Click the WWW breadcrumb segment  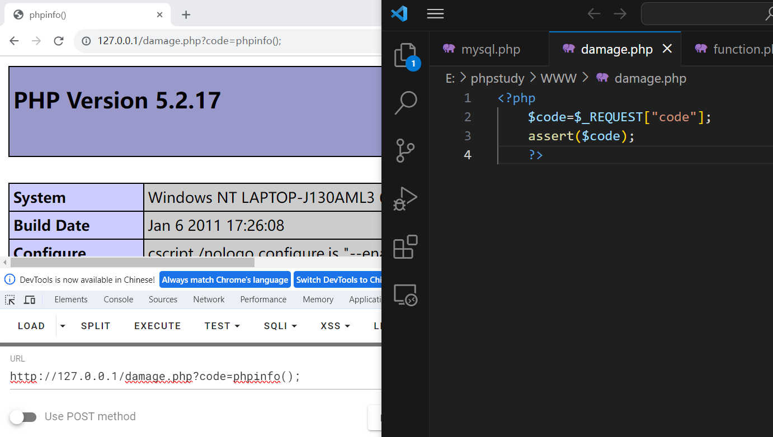558,78
